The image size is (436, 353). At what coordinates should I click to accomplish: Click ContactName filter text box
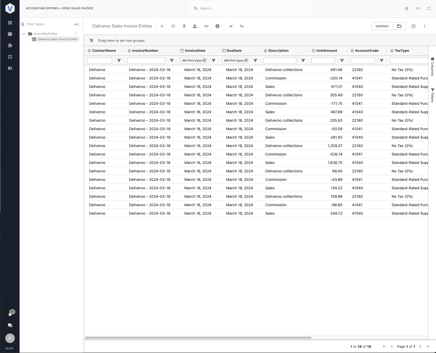click(100, 60)
